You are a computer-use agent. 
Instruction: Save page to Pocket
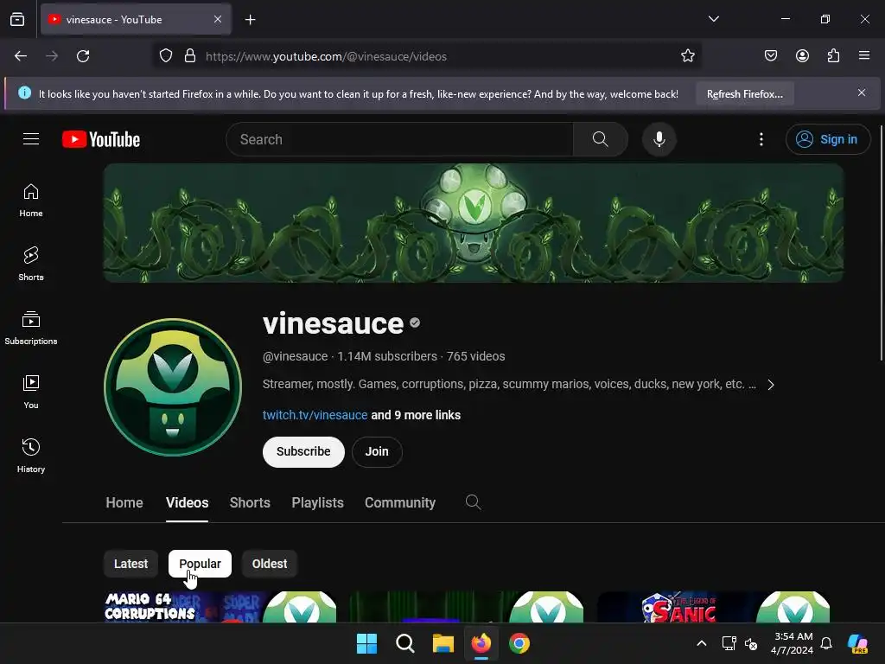click(770, 56)
